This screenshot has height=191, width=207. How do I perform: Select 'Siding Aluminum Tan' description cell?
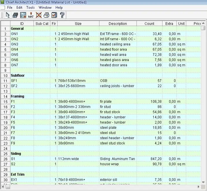pos(118,159)
